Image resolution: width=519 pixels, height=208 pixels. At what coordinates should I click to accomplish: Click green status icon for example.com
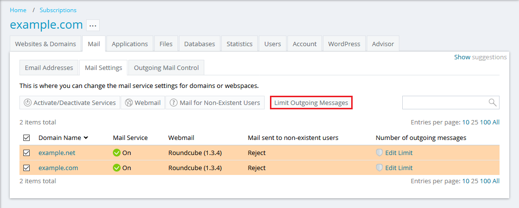click(117, 168)
